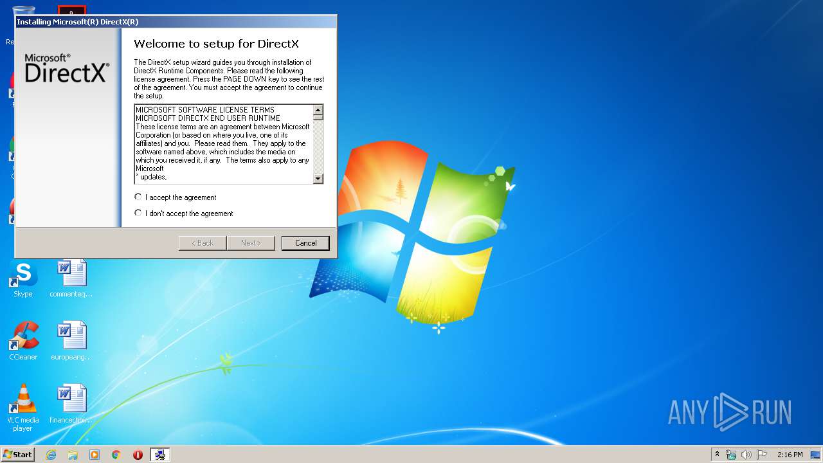Screen dimensions: 823x463
Task: Open the Action Center flag icon
Action: pyautogui.click(x=761, y=455)
